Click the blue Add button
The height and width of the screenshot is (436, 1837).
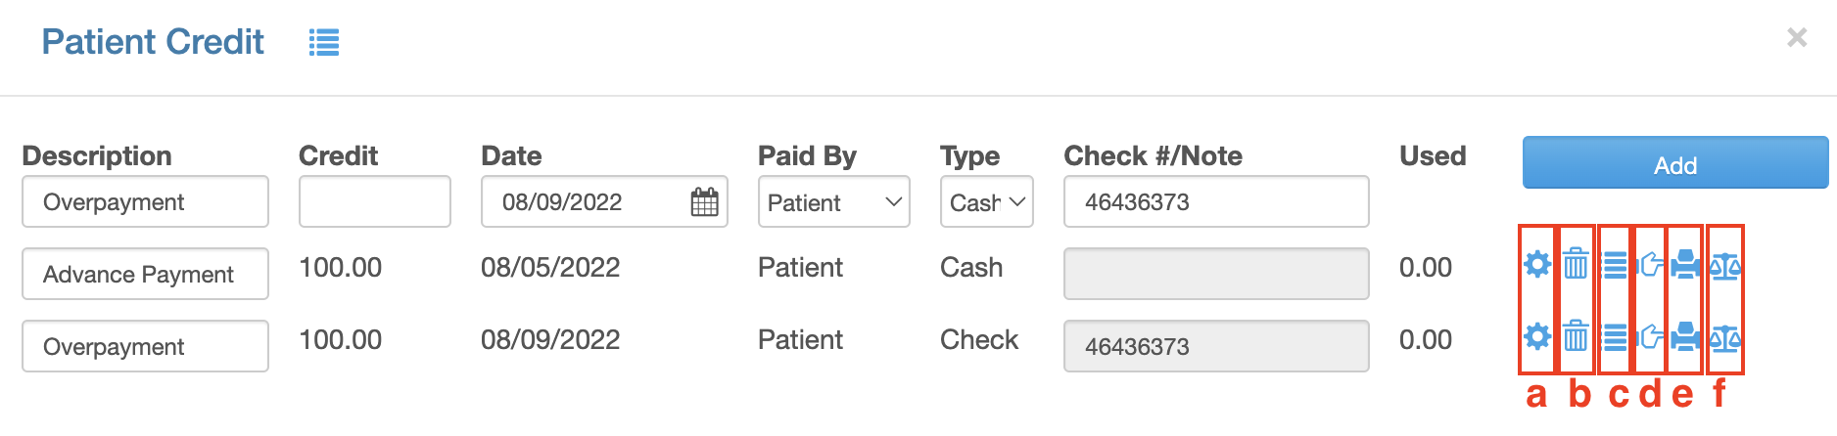[x=1675, y=163]
